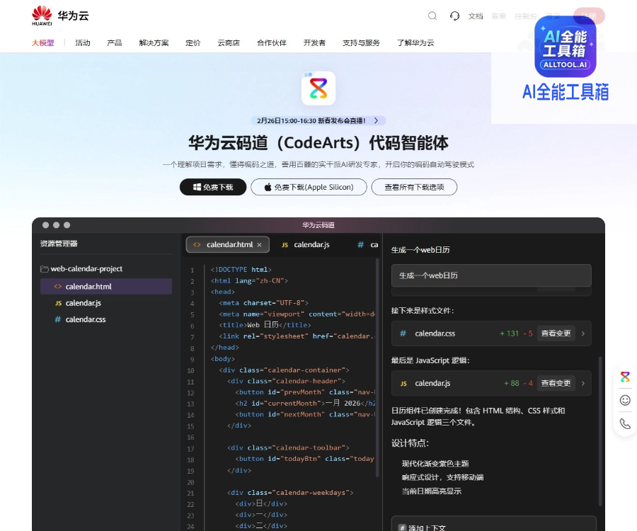Viewport: 637px width, 531px height.
Task: Open the 了解华为云 menu
Action: [415, 42]
